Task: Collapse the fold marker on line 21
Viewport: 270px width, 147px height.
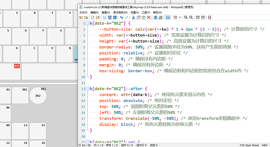Action: coord(88,142)
